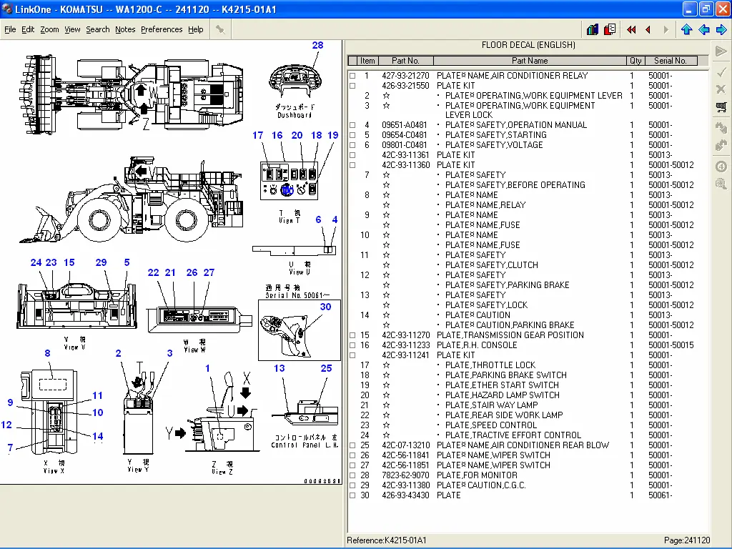Open the shopping cart icon
Image resolution: width=732 pixels, height=549 pixels.
[721, 107]
